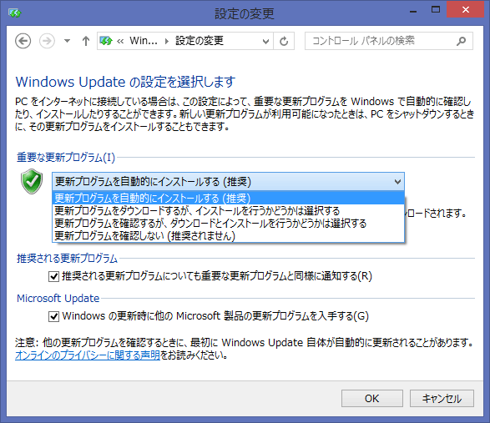Viewport: 490px width, 423px height.
Task: Minimize the 設定の変更 window
Action: point(413,12)
